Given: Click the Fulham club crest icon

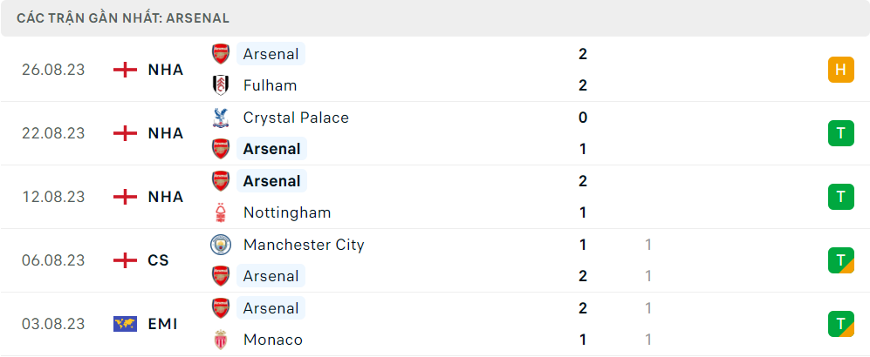Looking at the screenshot, I should [x=220, y=86].
